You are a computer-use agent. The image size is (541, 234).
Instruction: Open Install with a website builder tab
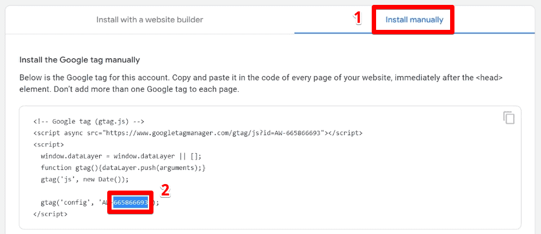tap(150, 20)
